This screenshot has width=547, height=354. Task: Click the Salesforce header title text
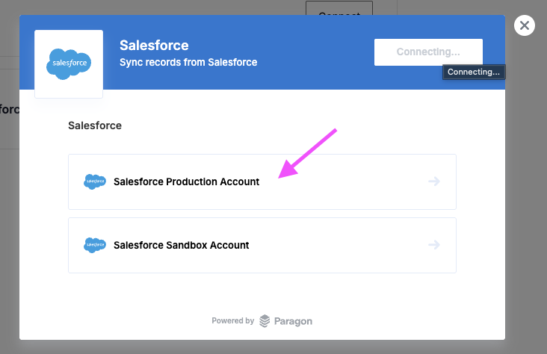click(154, 46)
